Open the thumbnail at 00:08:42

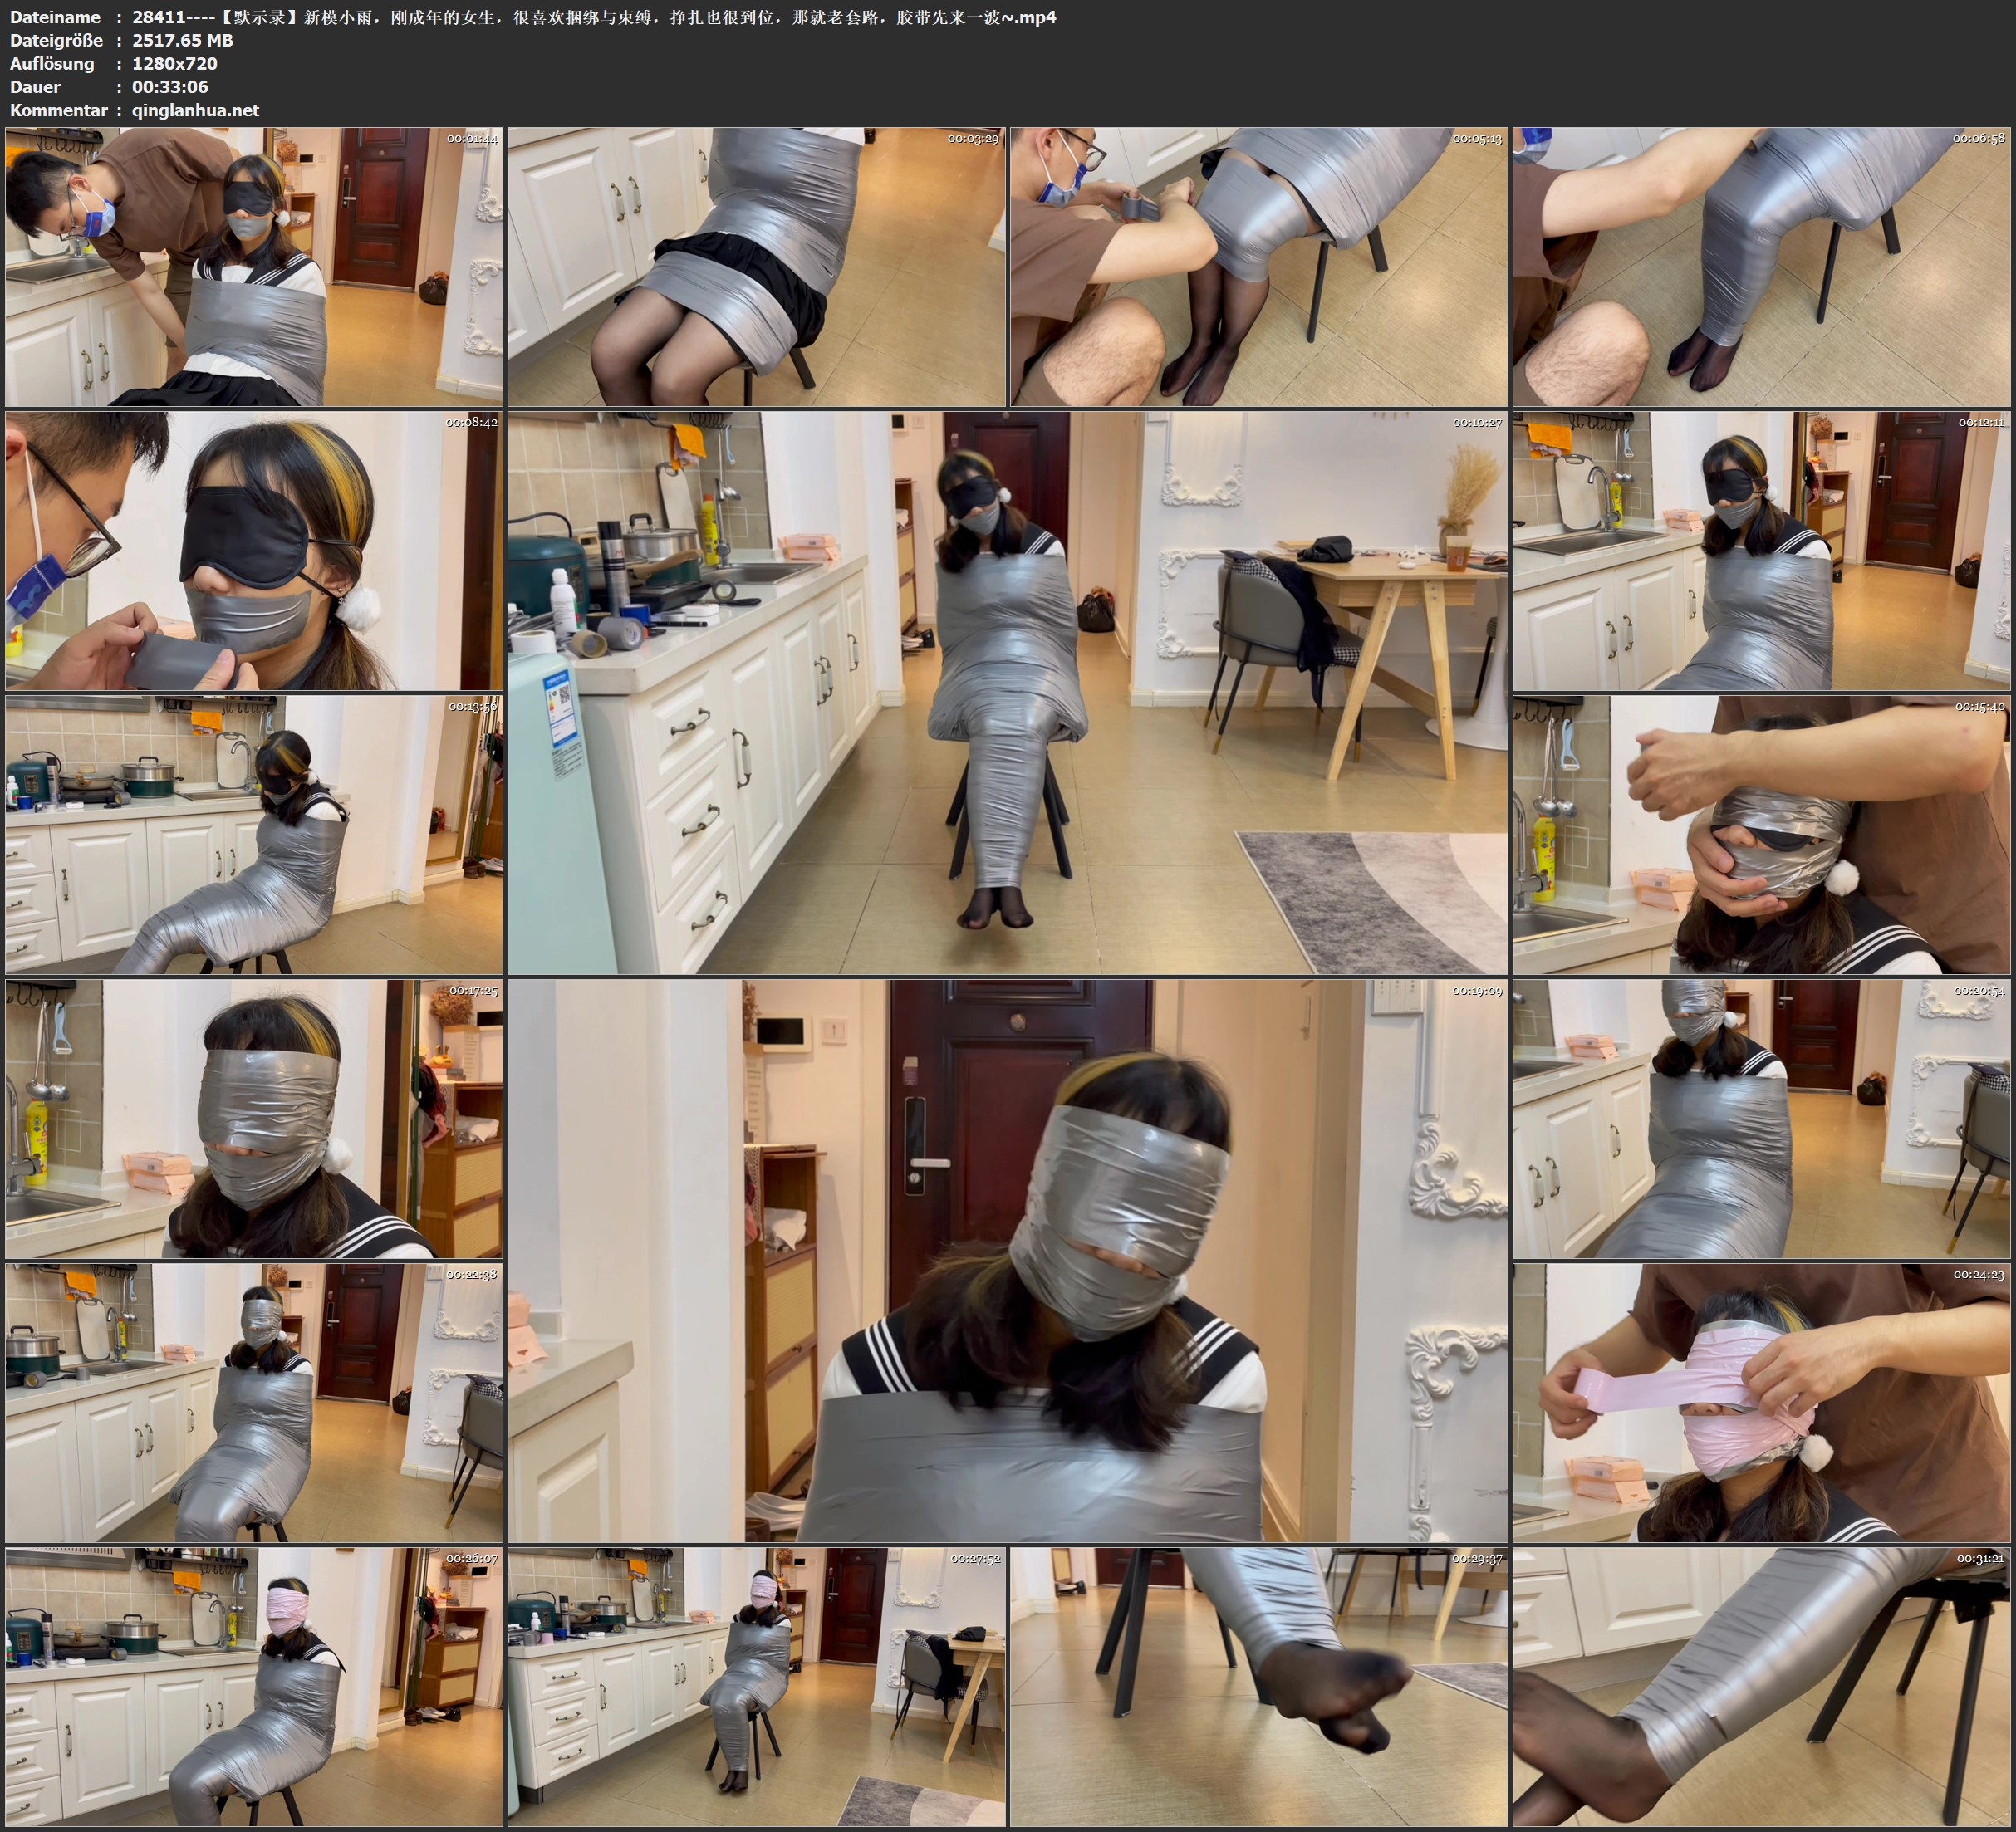[254, 550]
